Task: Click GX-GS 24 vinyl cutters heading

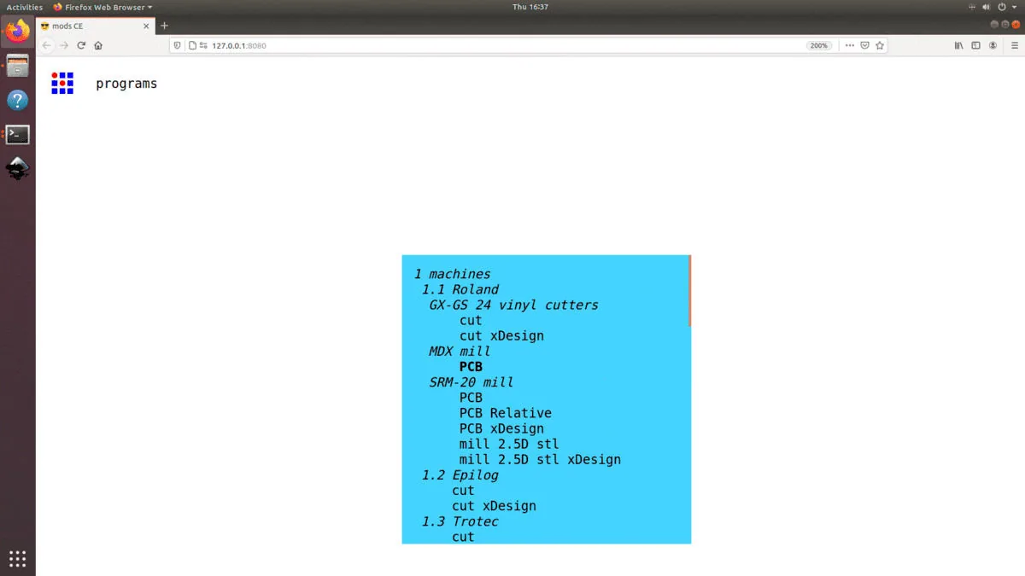Action: (x=513, y=305)
